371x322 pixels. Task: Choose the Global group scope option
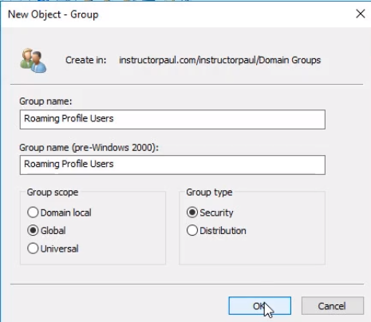33,230
